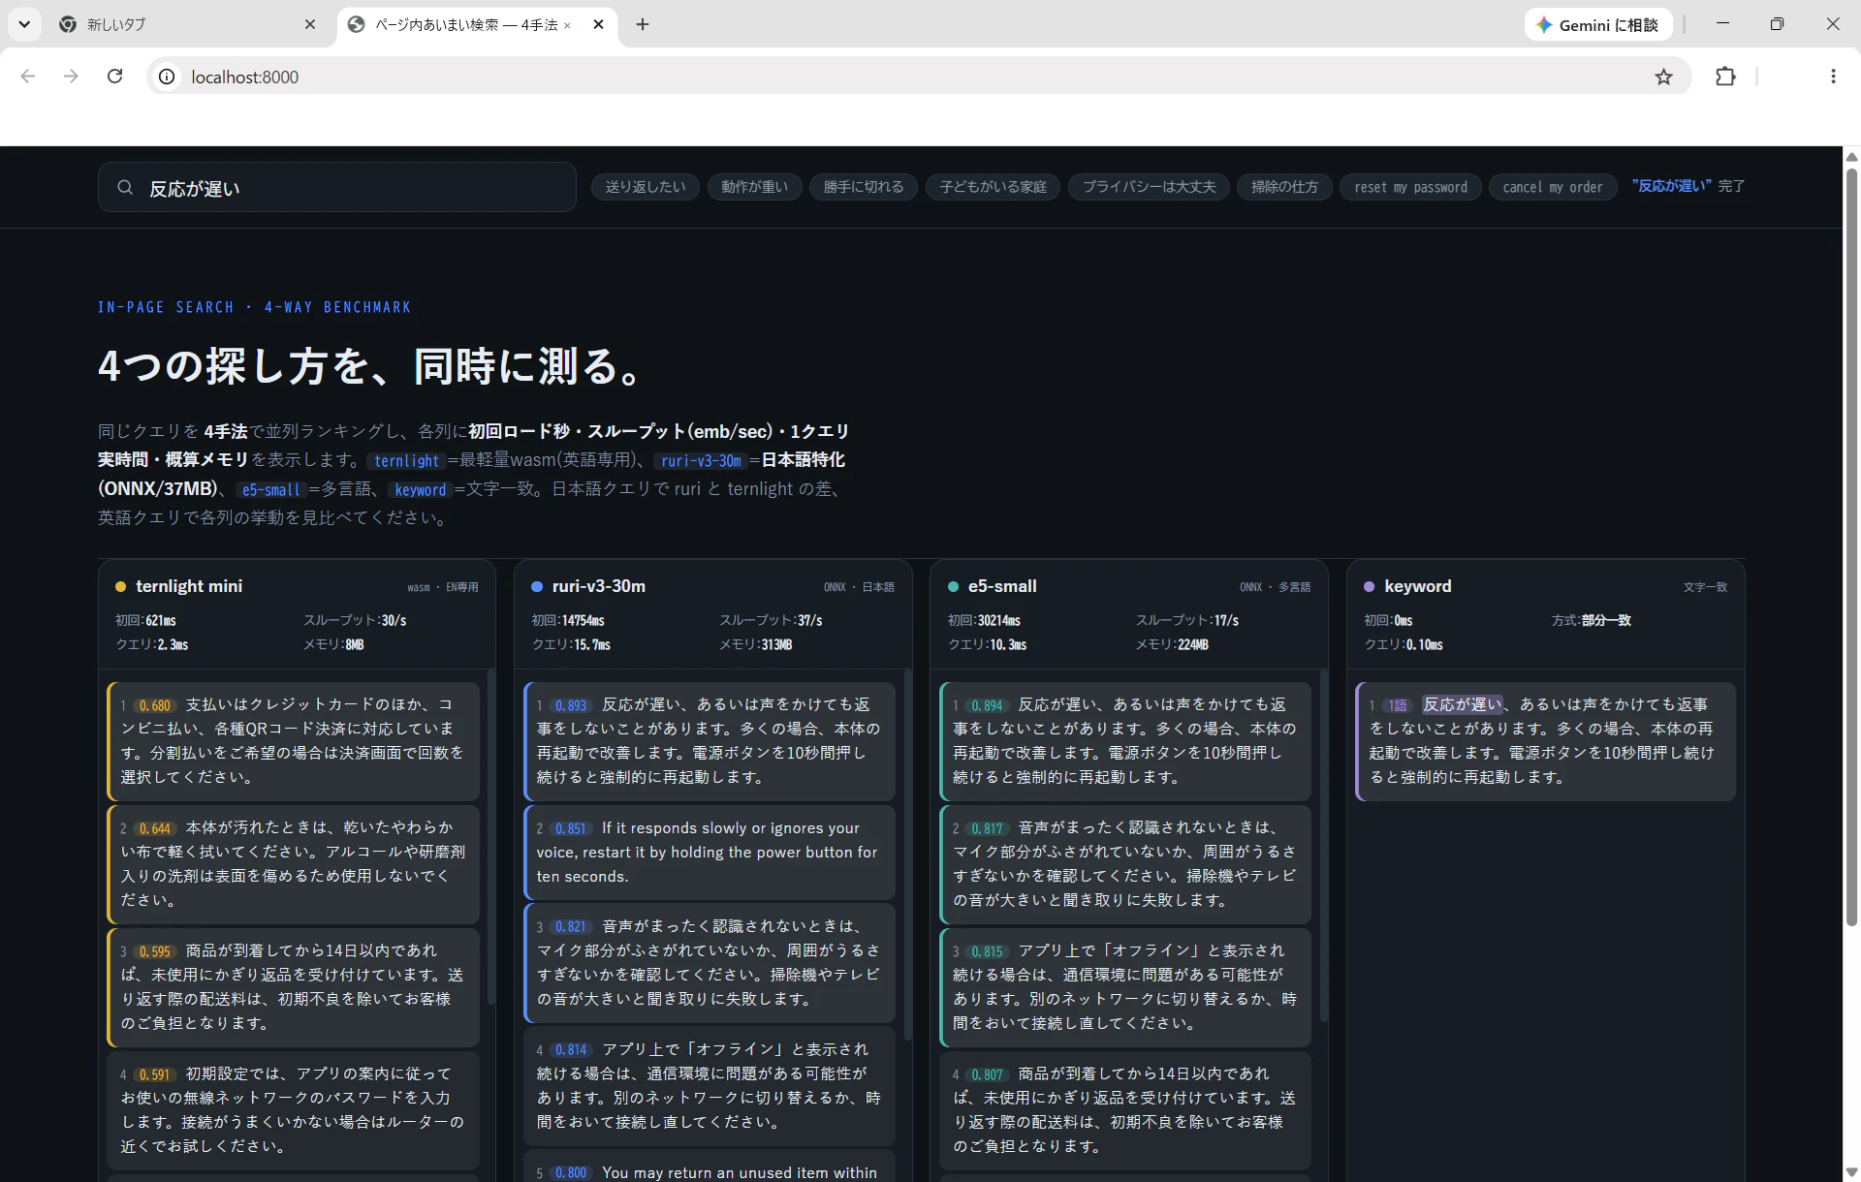Click the keyword 方式:部分一致 stat

pyautogui.click(x=1592, y=620)
